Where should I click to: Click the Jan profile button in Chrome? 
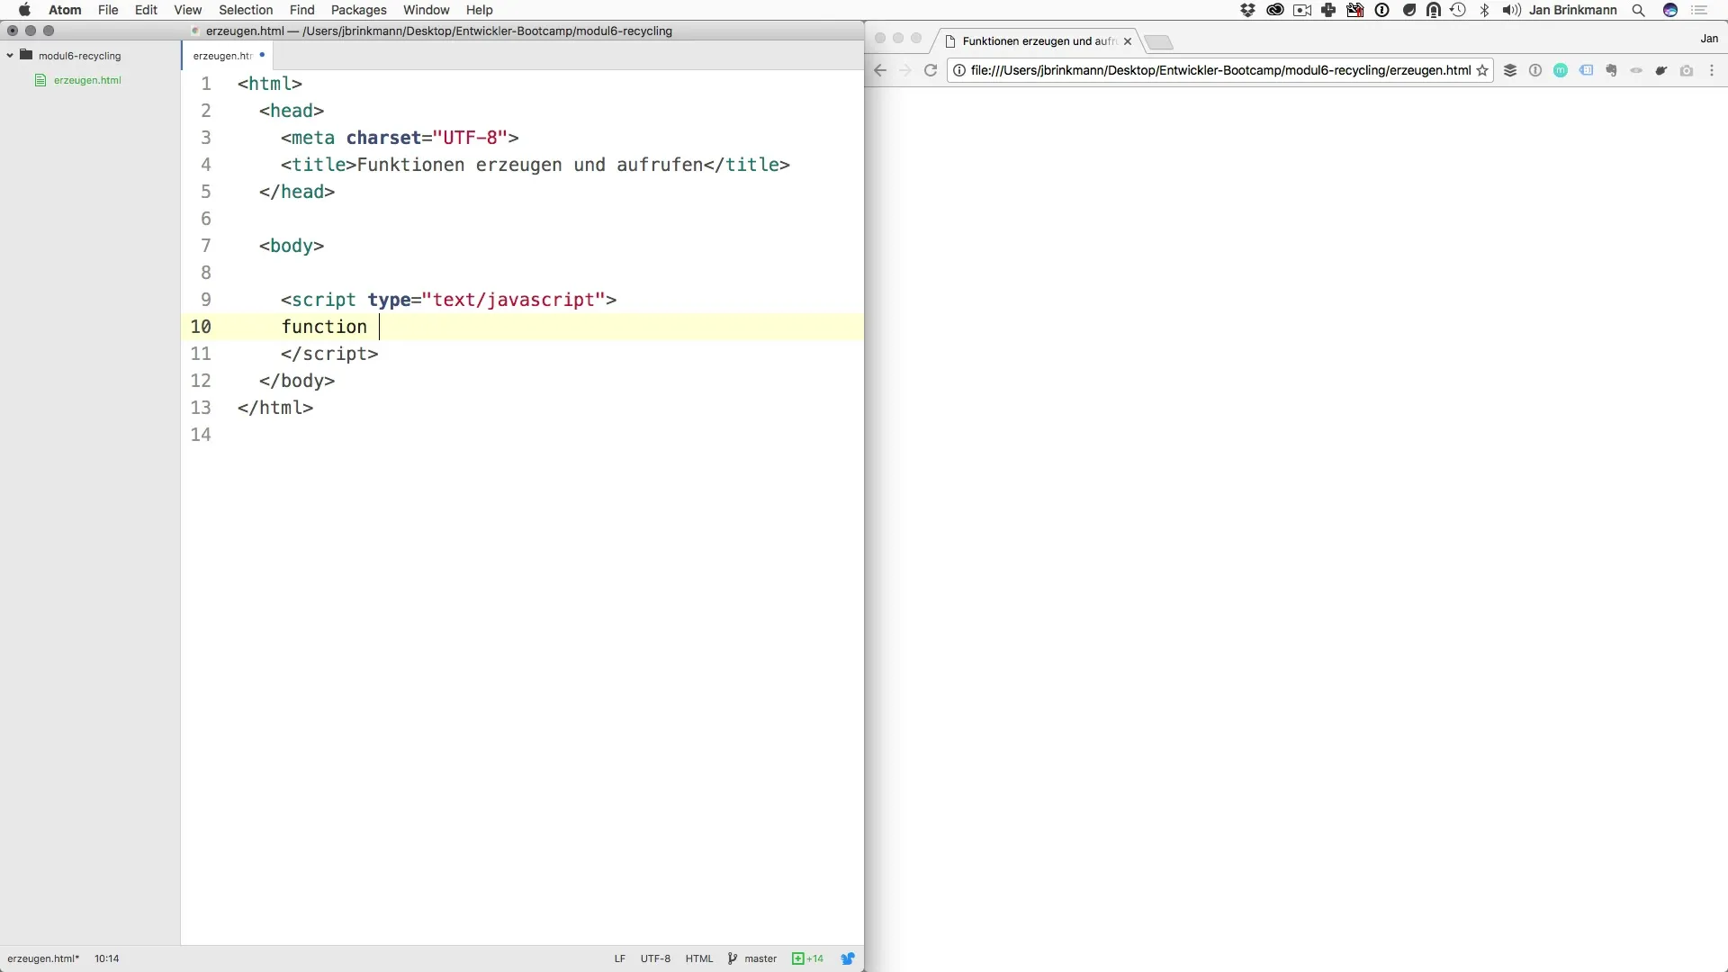(x=1709, y=39)
